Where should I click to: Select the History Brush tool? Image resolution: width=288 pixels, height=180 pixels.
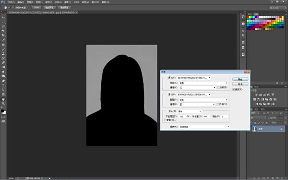pyautogui.click(x=3, y=58)
